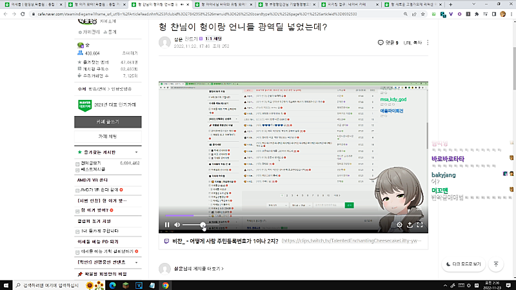This screenshot has width=516, height=290.
Task: Open a new browser tab
Action: pyautogui.click(x=450, y=5)
